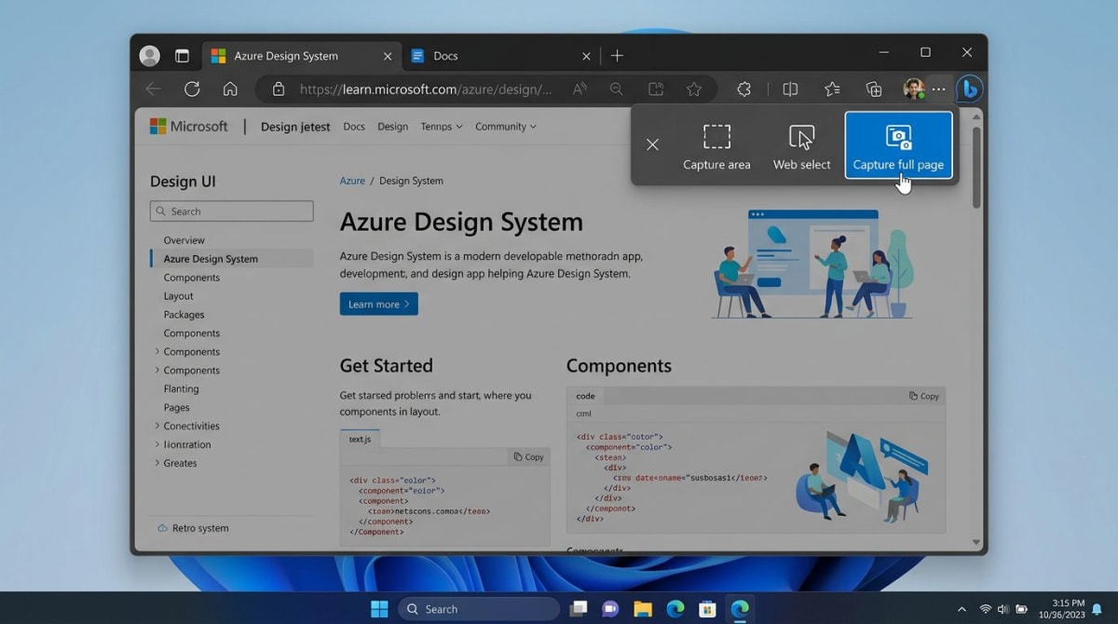Click the browser back arrow
Viewport: 1118px width, 624px height.
153,89
